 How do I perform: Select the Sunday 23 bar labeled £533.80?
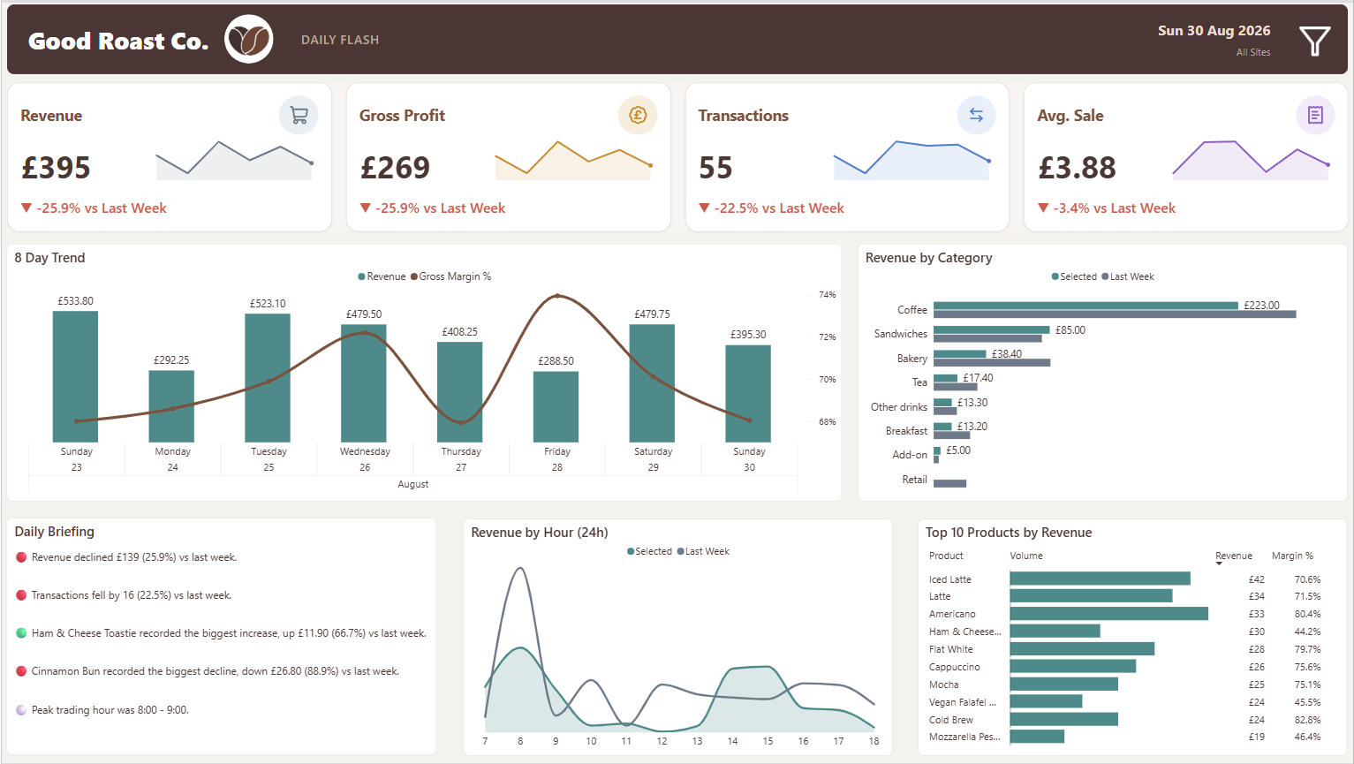pos(76,376)
